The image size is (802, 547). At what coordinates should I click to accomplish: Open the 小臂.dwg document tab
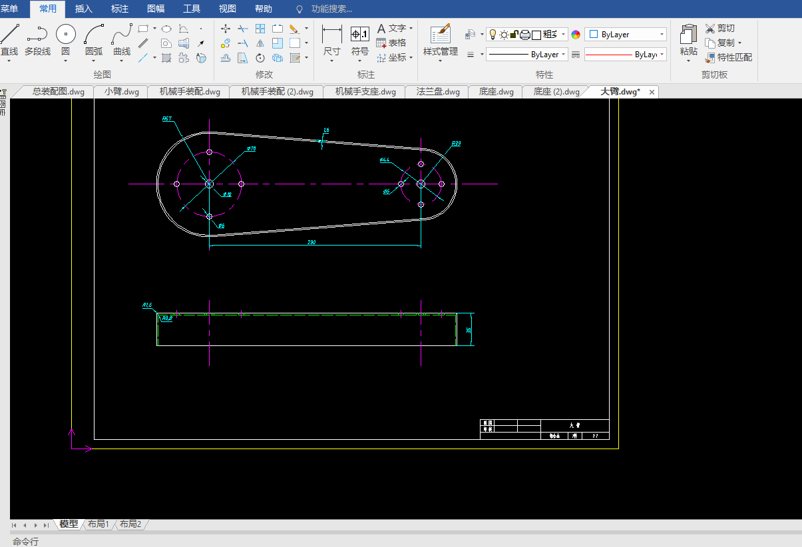point(121,92)
